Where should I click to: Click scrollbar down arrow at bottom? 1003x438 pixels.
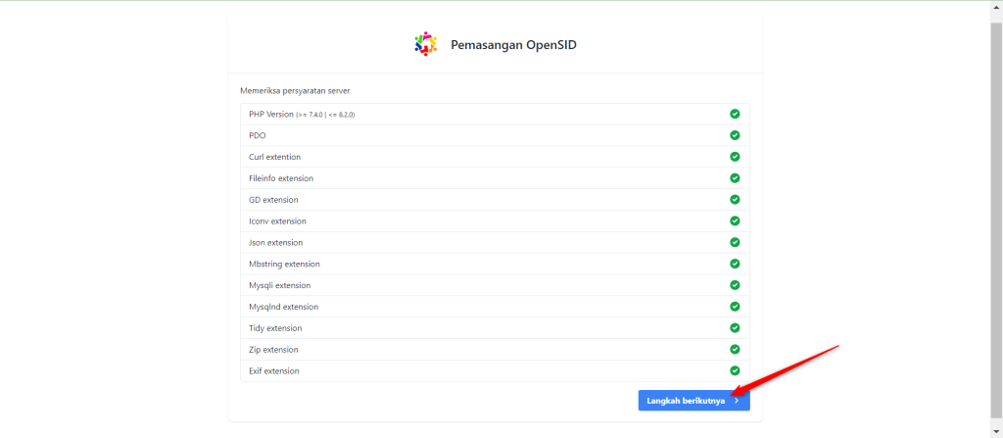point(997,431)
